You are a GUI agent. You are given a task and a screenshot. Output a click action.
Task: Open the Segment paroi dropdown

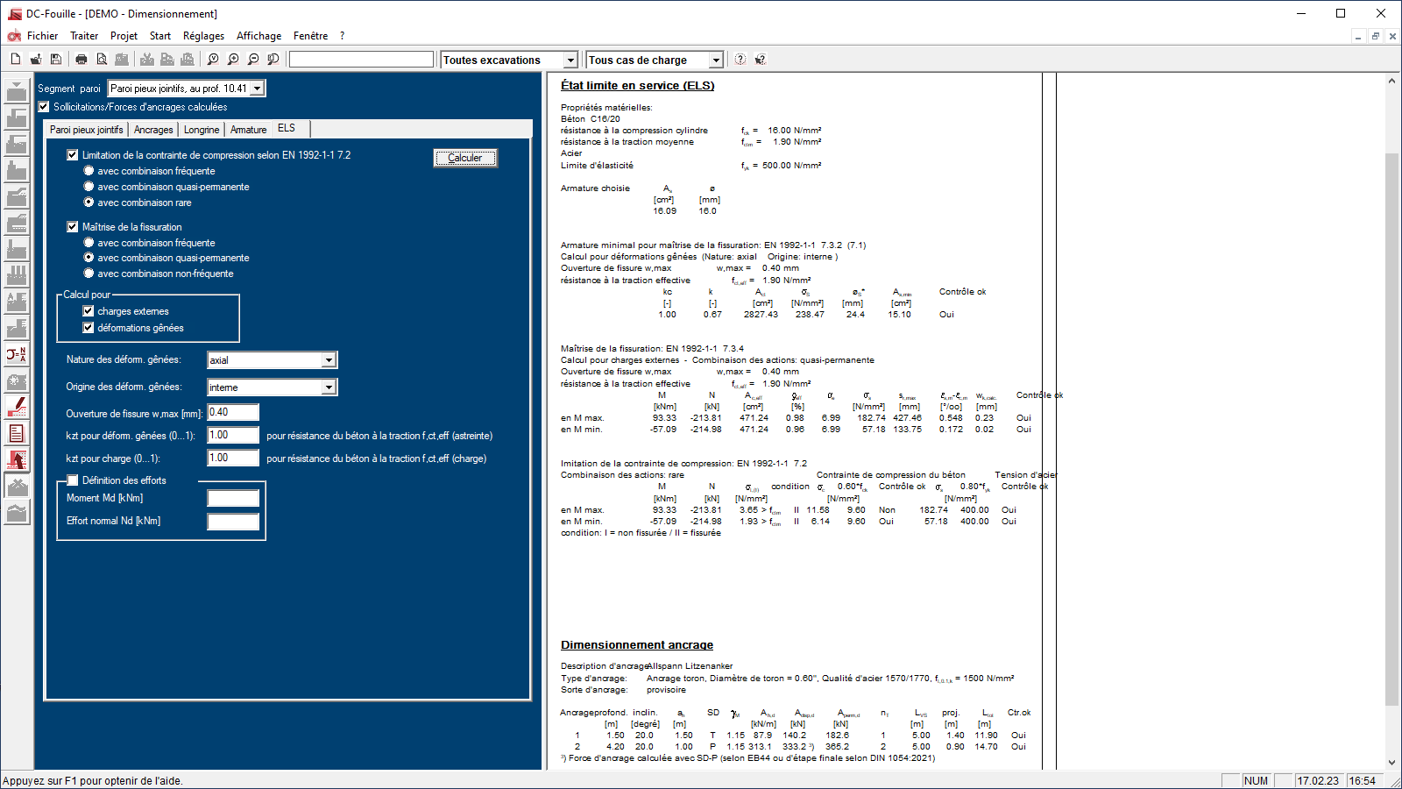tap(258, 89)
